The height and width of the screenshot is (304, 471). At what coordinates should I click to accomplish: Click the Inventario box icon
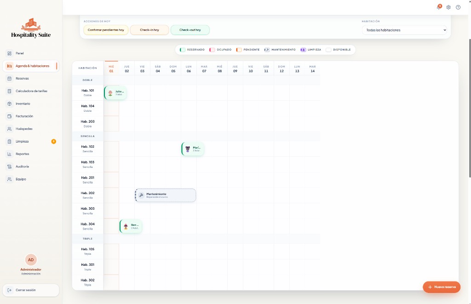(10, 103)
